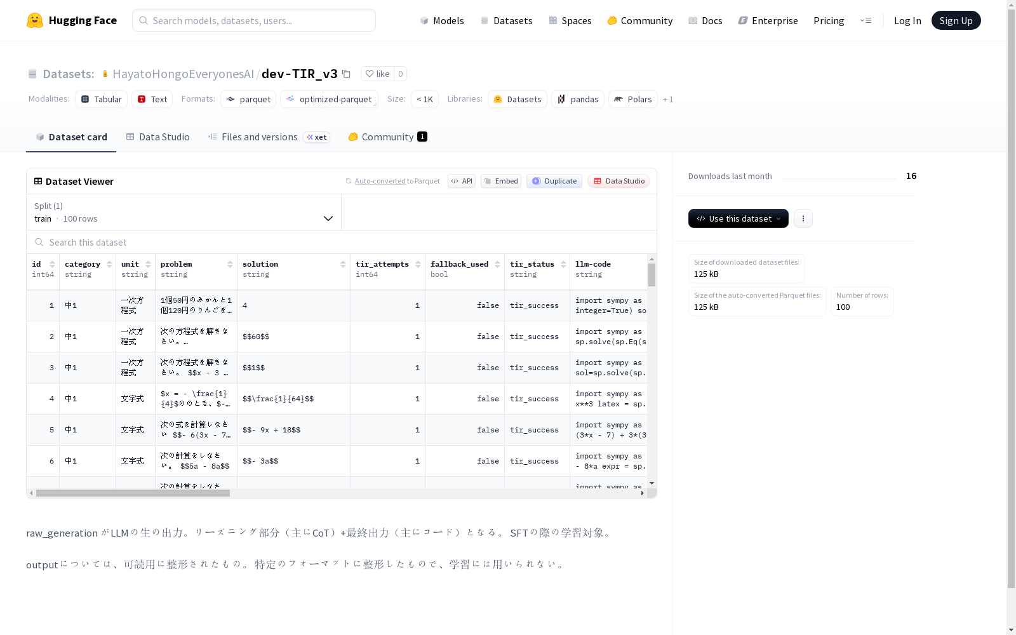Click the Text modality tag
Image resolution: width=1016 pixels, height=635 pixels.
tap(152, 99)
